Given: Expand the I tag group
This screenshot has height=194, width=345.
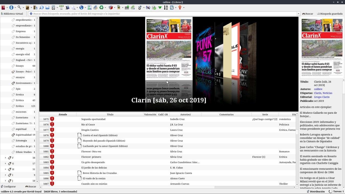Looking at the screenshot, I should pyautogui.click(x=5, y=175).
